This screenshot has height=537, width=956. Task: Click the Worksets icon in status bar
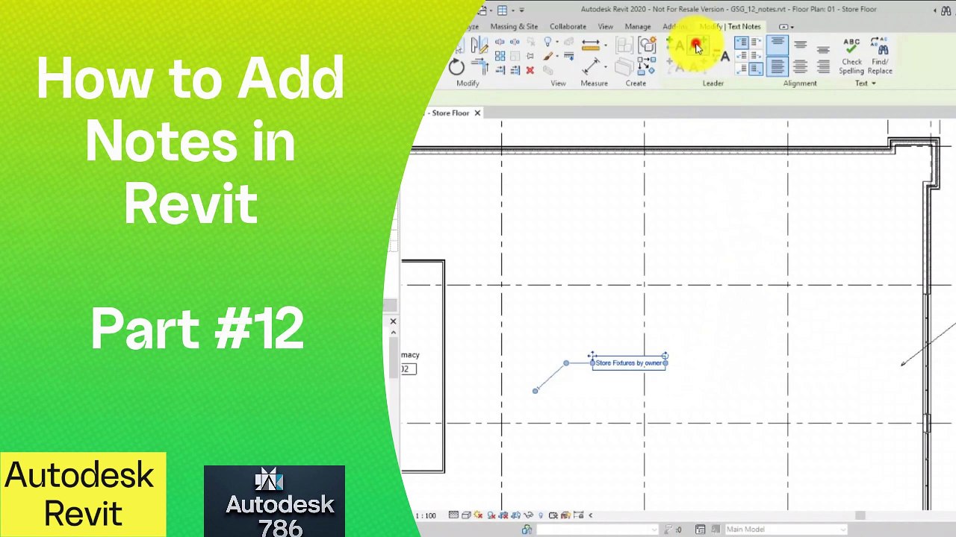[527, 530]
